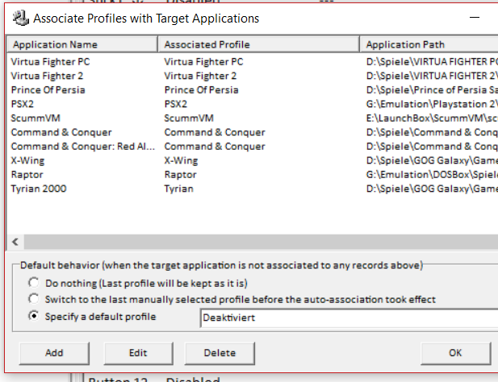The image size is (498, 382).
Task: Select Switch to last manually selected profile option
Action: (x=34, y=299)
